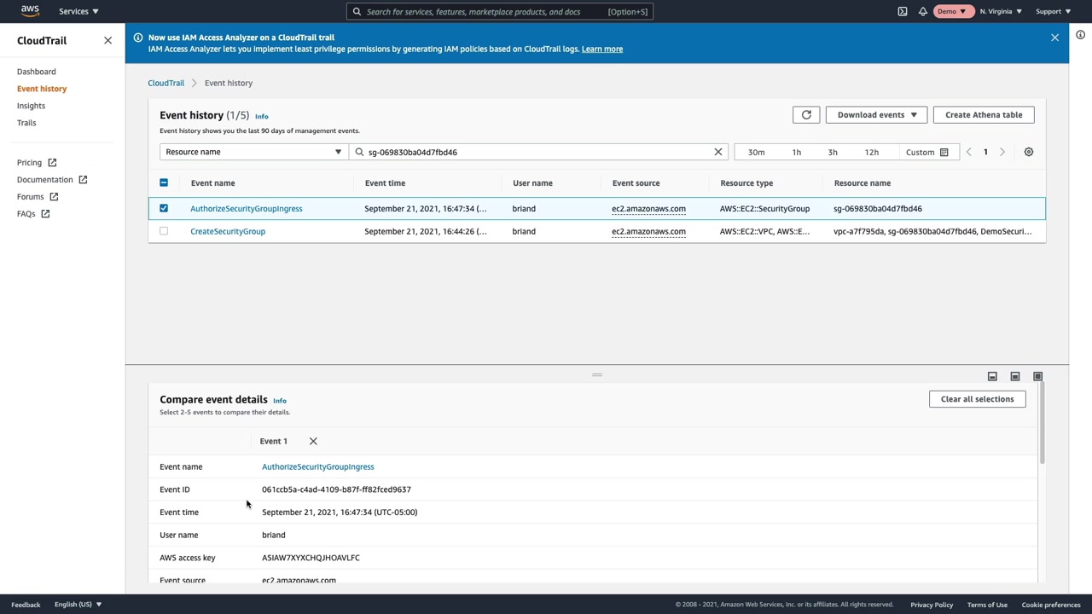This screenshot has width=1092, height=614.
Task: Maximize the details split panel
Action: tap(1037, 376)
